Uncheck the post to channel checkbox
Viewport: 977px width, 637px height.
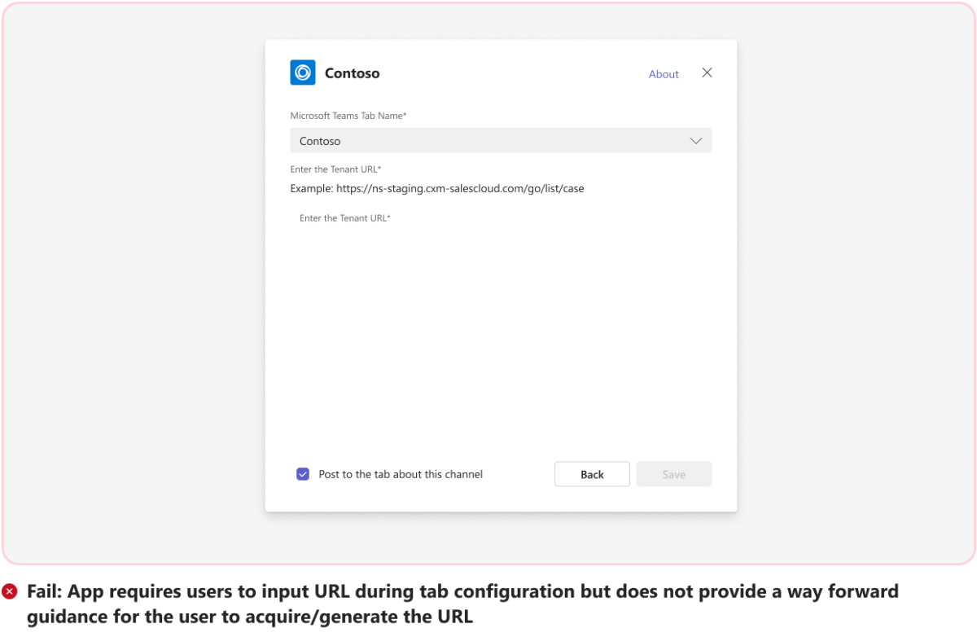[303, 474]
